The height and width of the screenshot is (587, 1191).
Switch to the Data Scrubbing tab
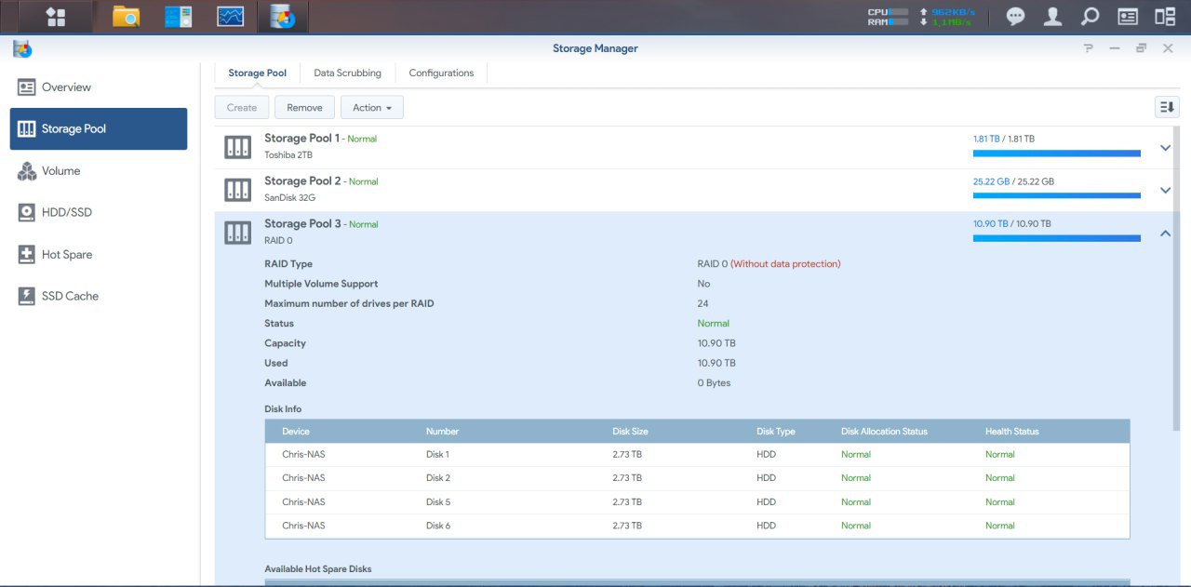347,73
